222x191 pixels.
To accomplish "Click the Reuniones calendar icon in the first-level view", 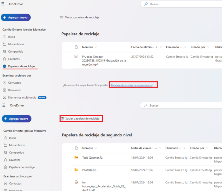I will [x=4, y=90].
